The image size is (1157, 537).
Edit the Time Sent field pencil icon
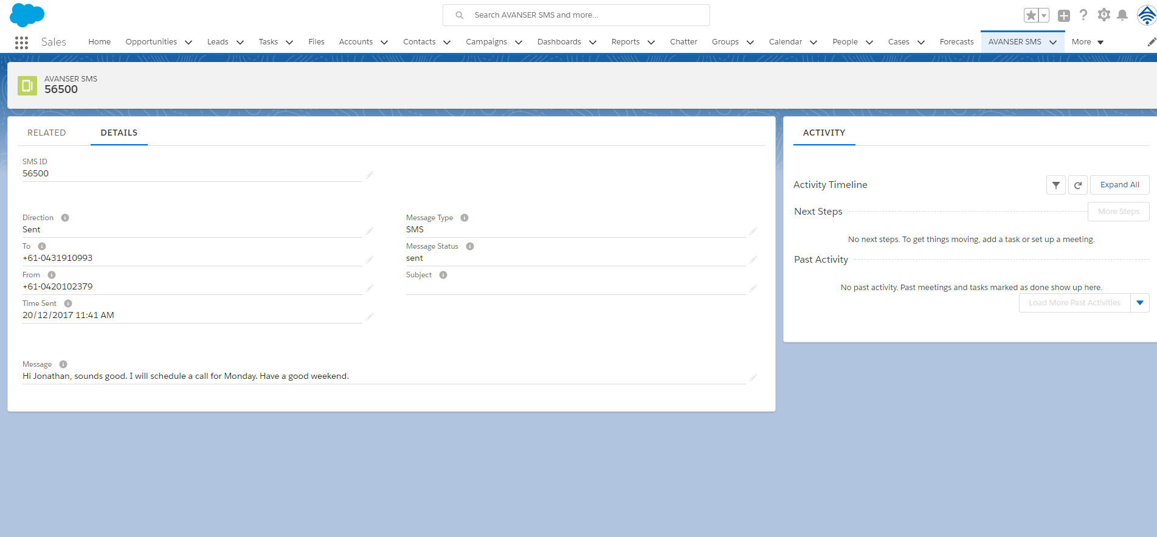coord(370,317)
